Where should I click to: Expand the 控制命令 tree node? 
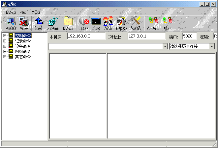tap(5, 36)
